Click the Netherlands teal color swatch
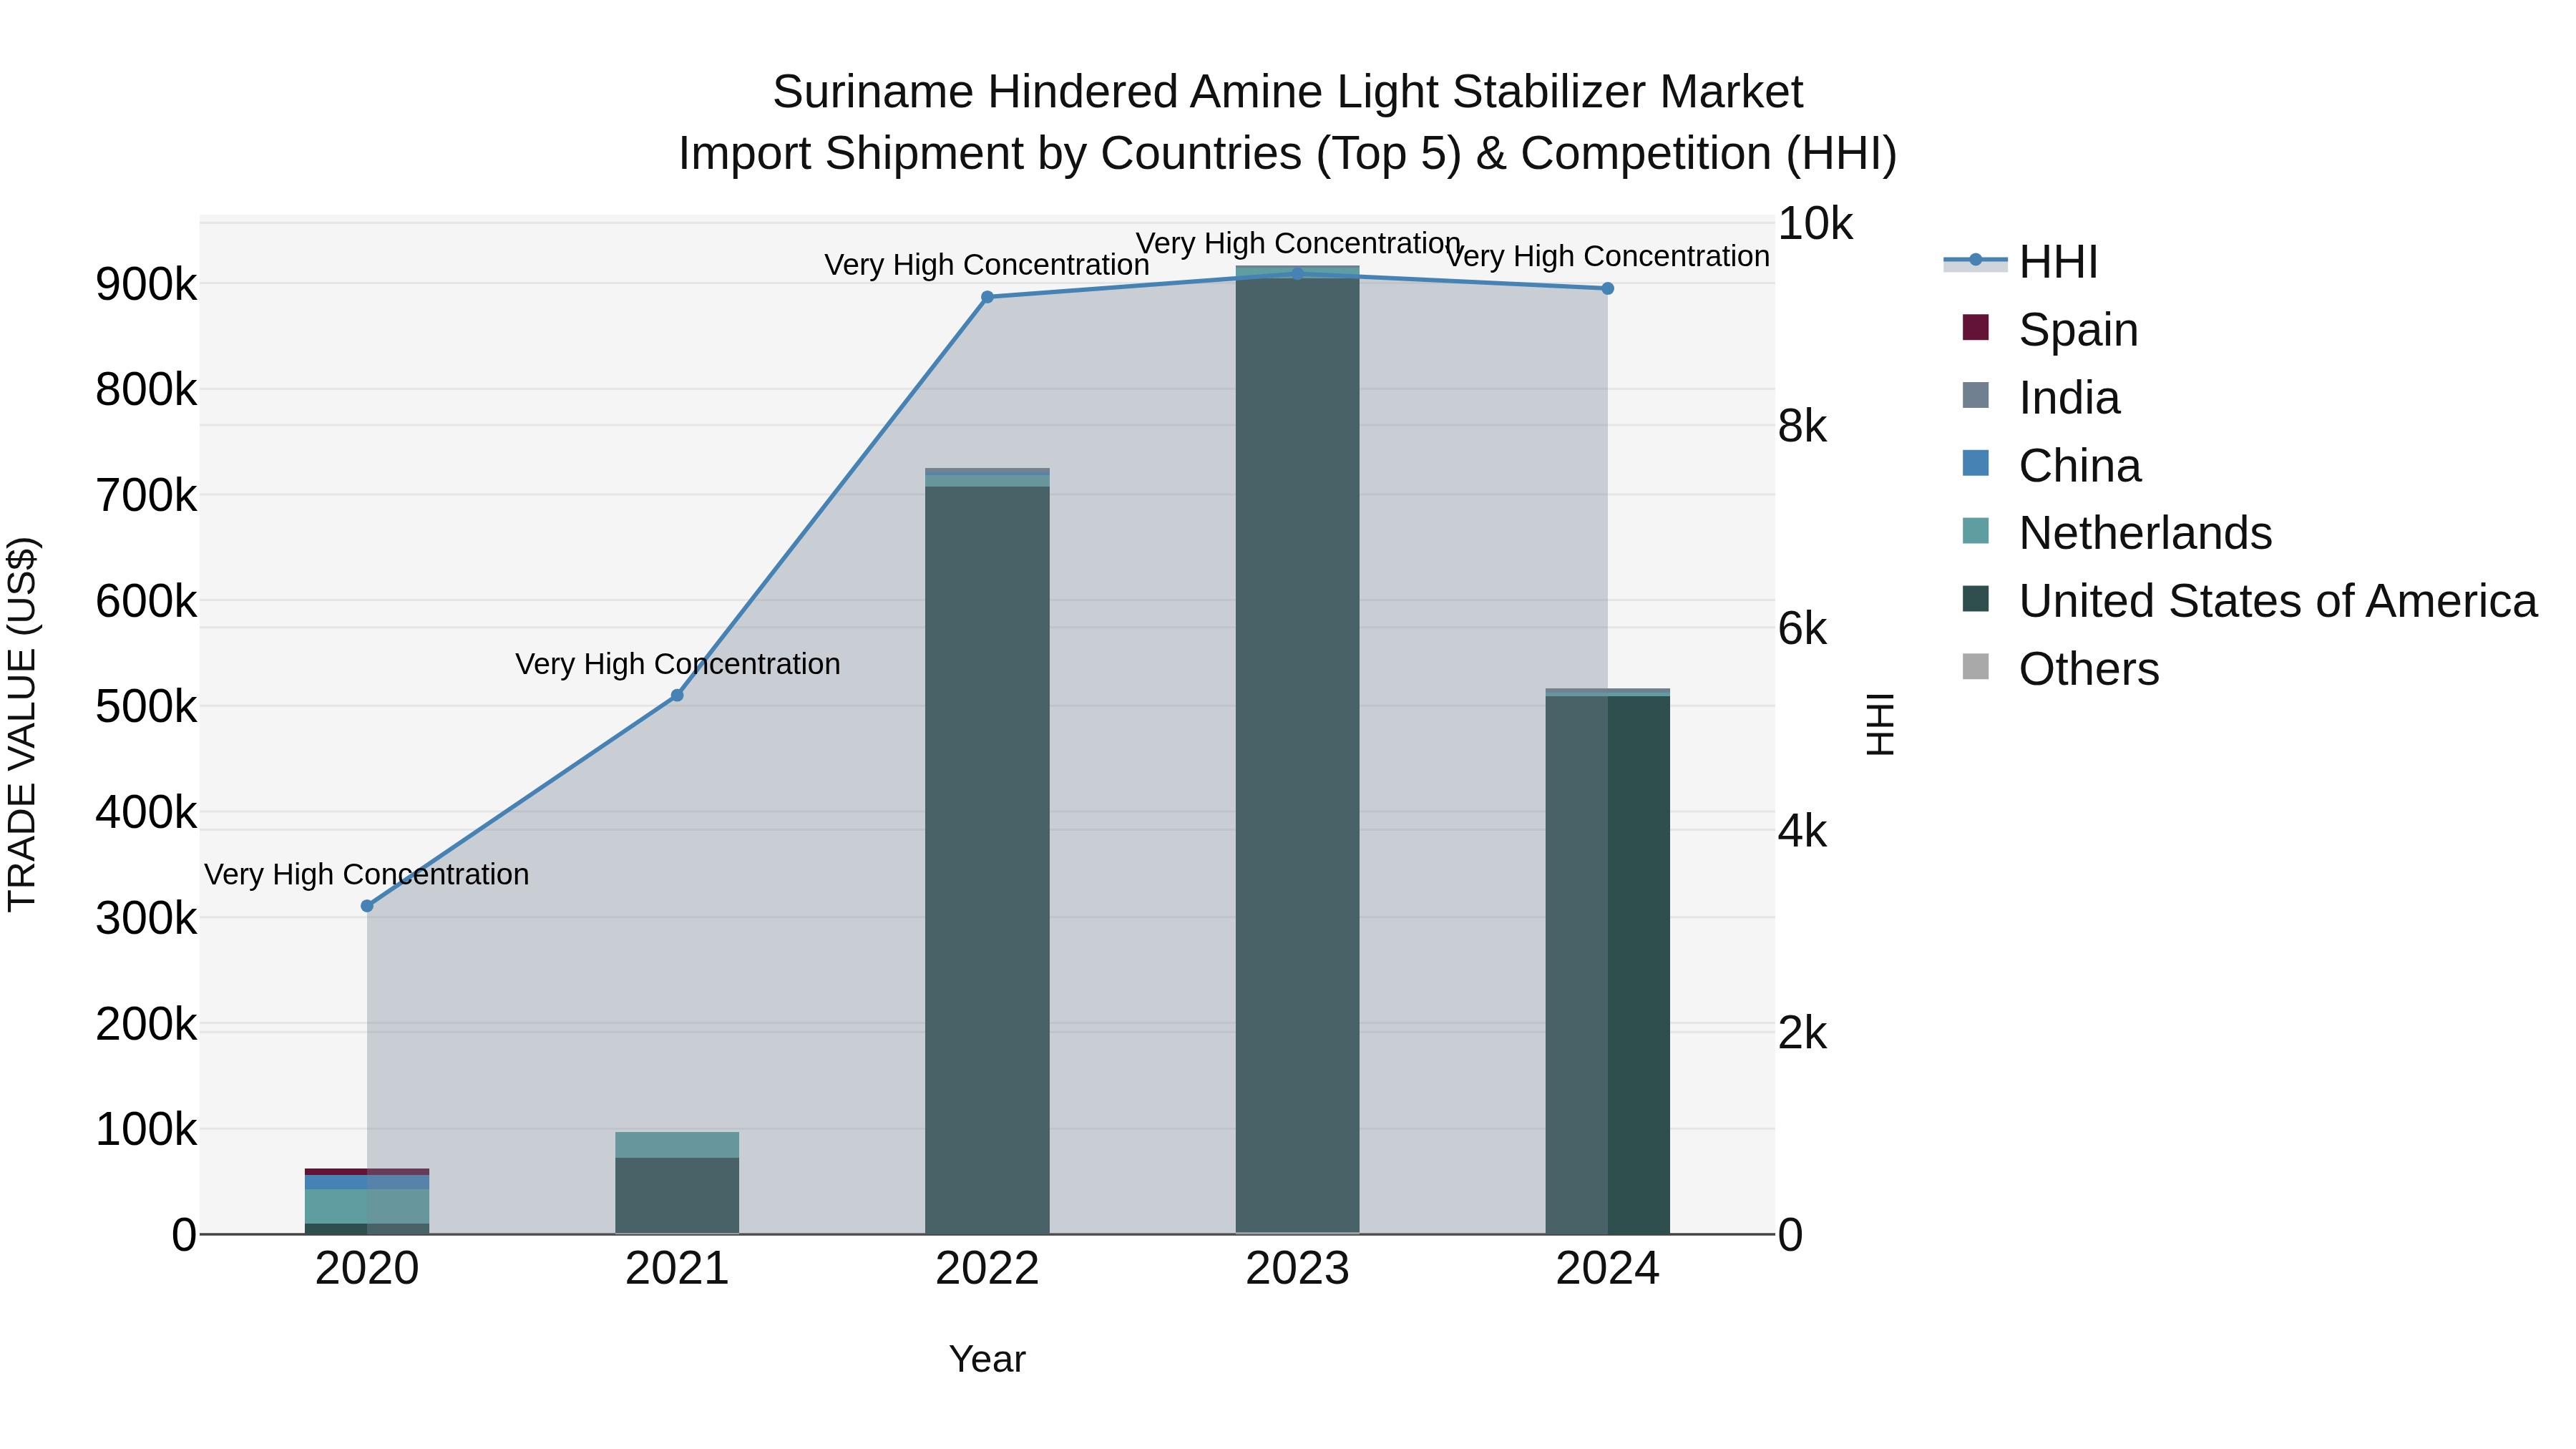 click(x=1975, y=531)
